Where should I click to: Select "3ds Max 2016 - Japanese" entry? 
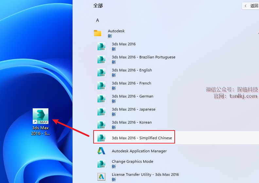(134, 109)
